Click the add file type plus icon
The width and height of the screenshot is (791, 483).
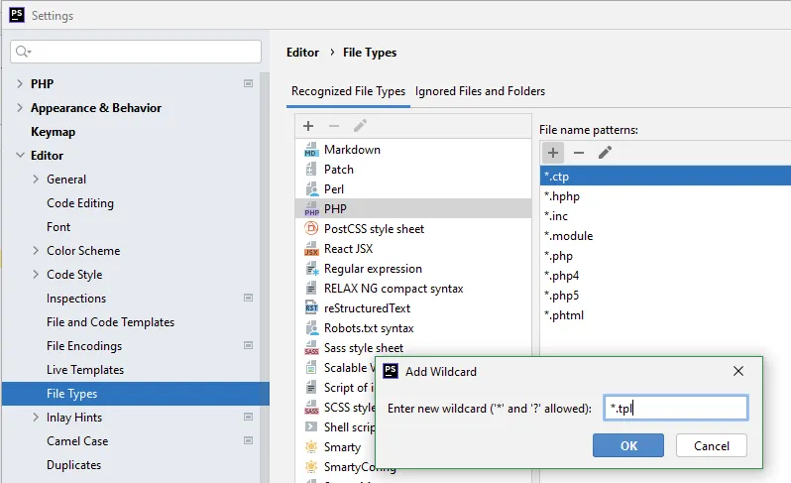pyautogui.click(x=308, y=126)
